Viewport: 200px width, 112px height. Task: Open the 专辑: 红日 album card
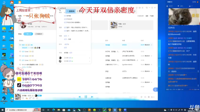point(131,25)
